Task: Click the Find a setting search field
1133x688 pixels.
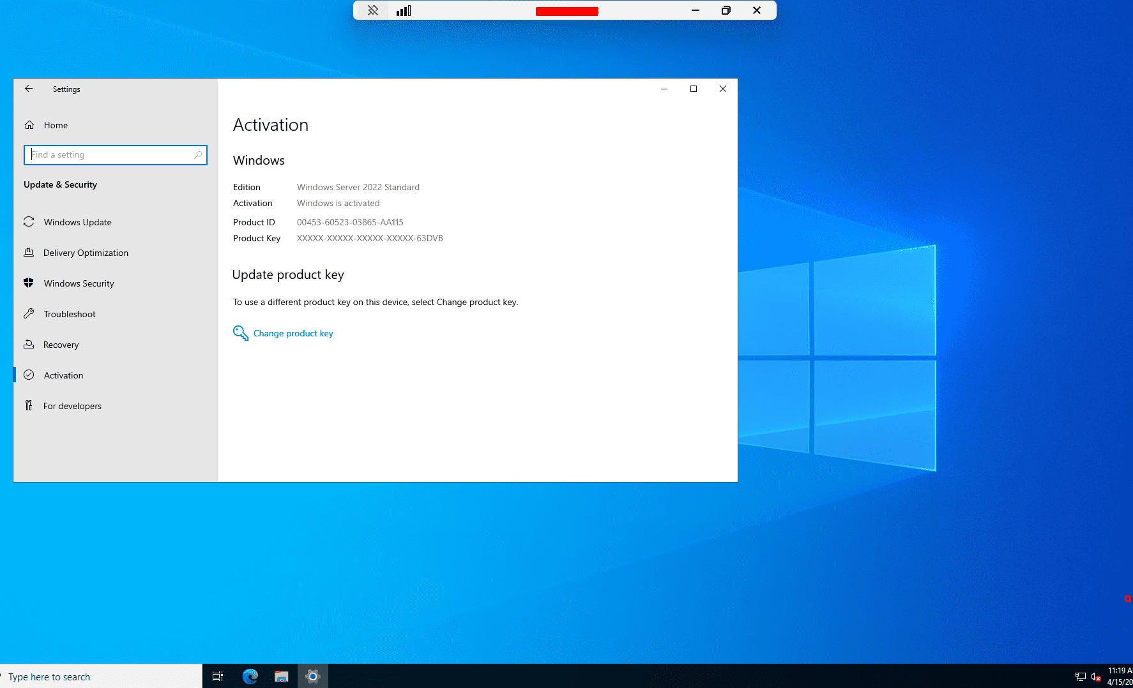Action: click(x=109, y=155)
